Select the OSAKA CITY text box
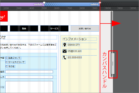 pos(74,45)
